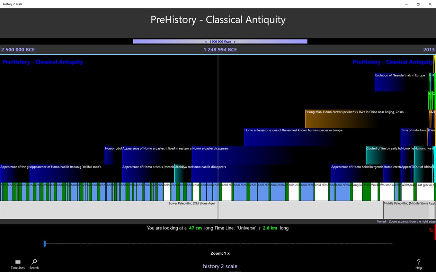Unpin the zoom using the red pin icon
This screenshot has height=272, width=436.
[432, 229]
